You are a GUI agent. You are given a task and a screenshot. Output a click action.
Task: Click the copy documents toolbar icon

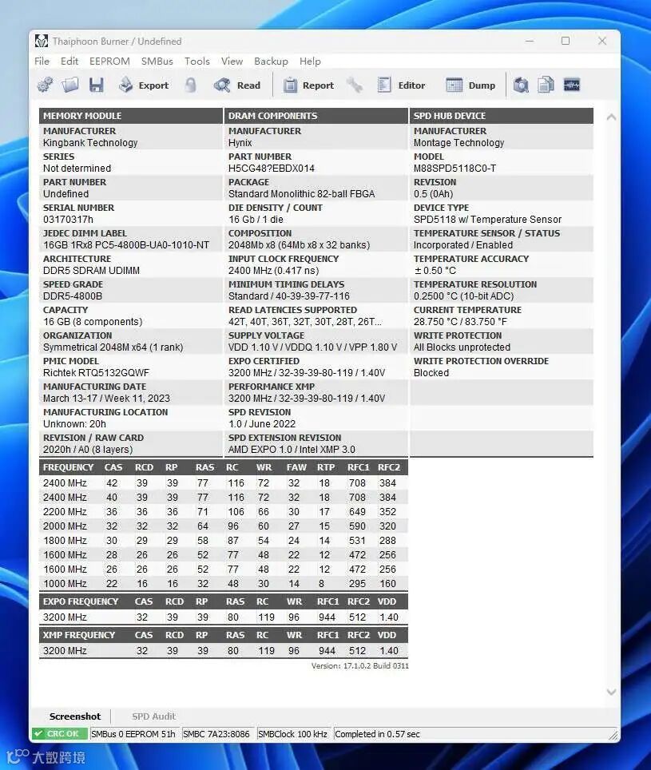click(x=546, y=85)
